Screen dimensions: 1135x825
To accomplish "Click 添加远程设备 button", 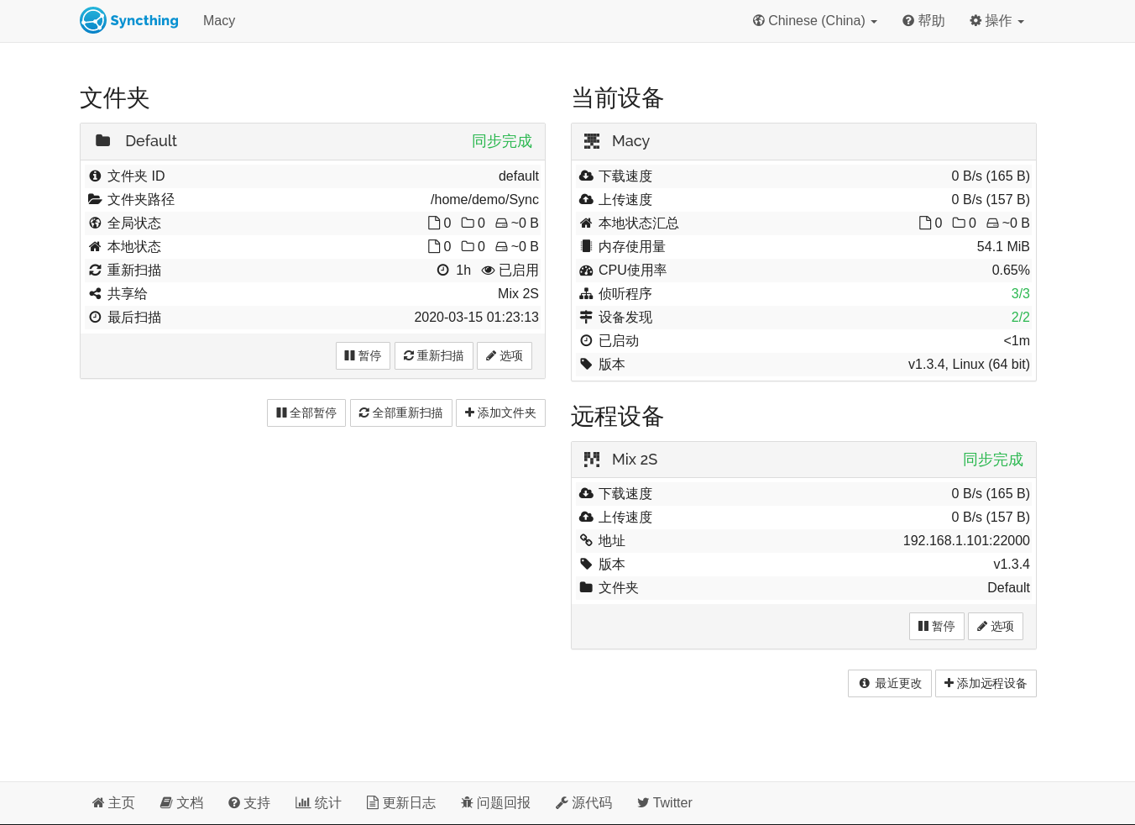I will coord(986,683).
